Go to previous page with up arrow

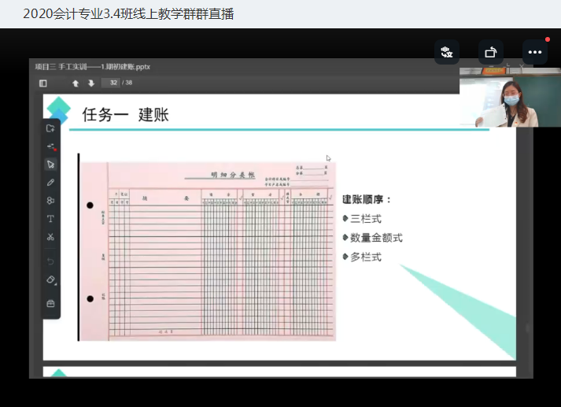76,83
